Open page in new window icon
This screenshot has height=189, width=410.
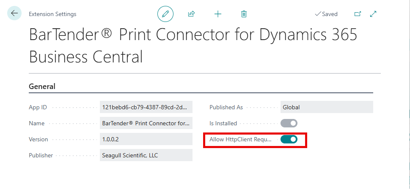click(358, 14)
